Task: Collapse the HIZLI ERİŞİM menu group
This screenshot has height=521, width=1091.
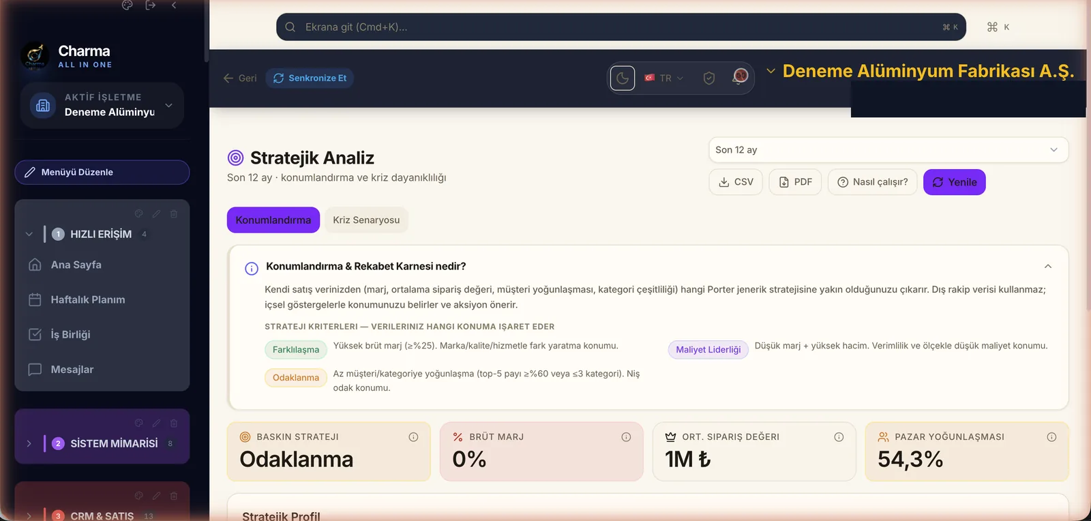Action: pos(29,234)
